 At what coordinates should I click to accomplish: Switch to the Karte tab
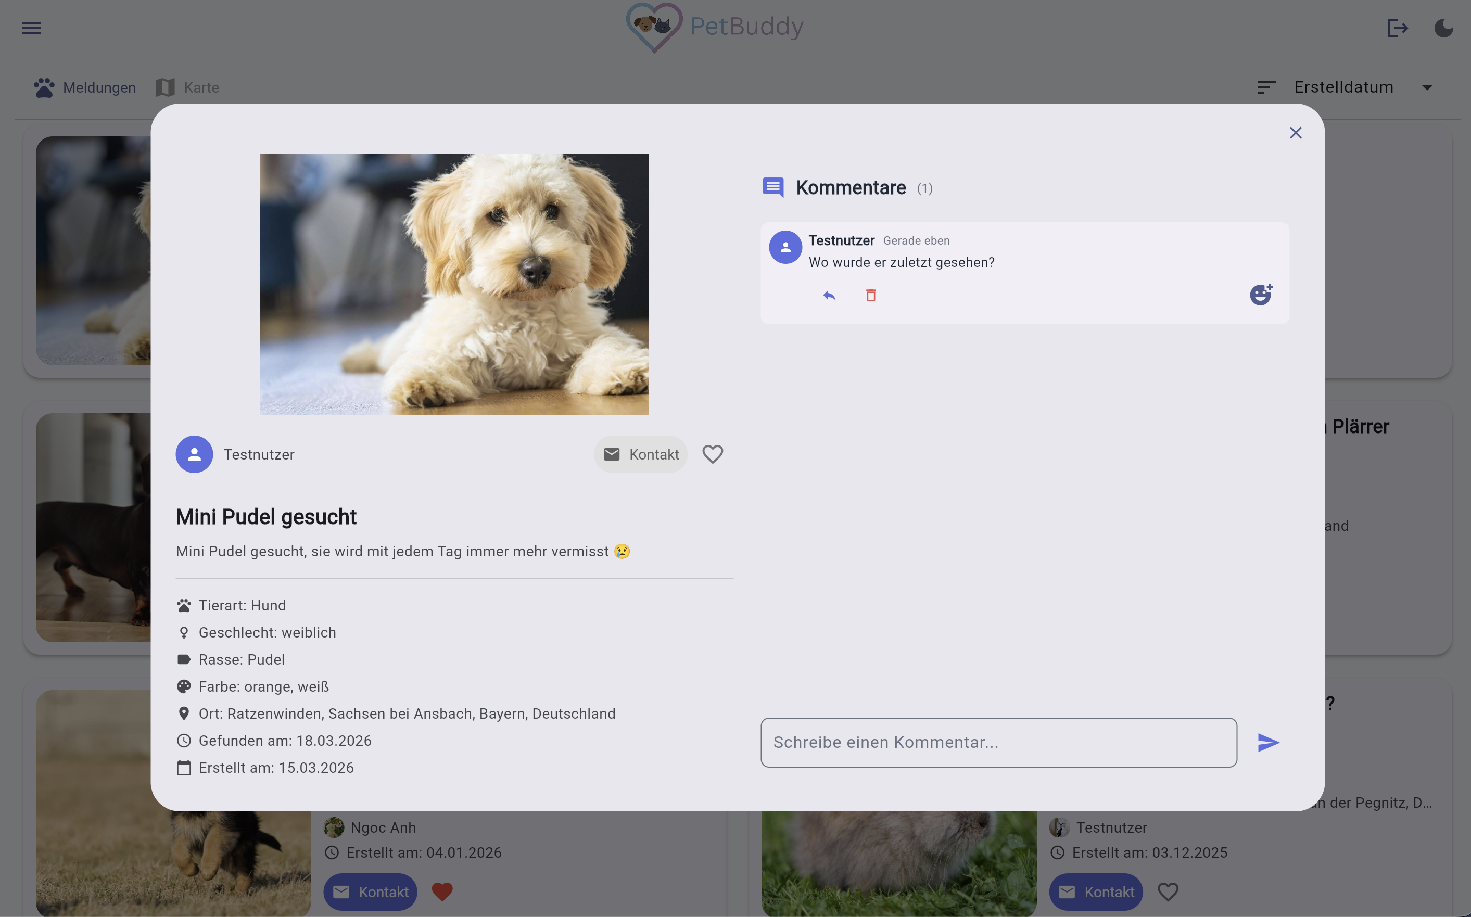(x=187, y=88)
